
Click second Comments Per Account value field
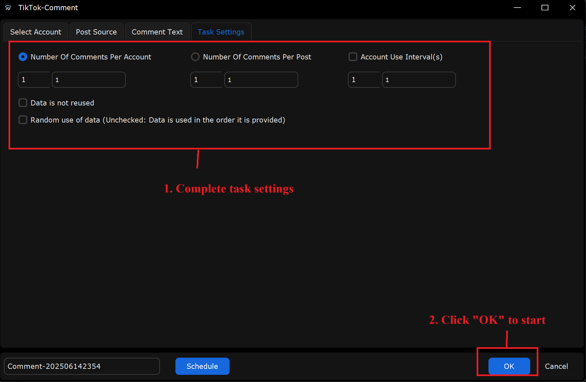89,80
